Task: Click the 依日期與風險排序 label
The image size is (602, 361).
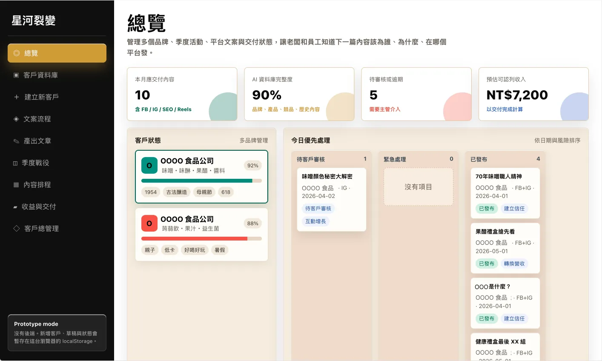Action: click(x=557, y=140)
